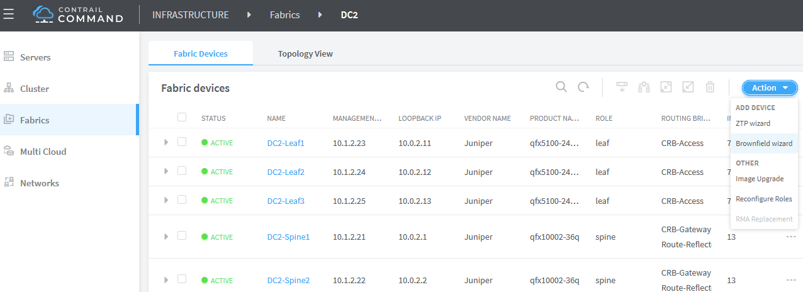Open the DC2-Leaf3 device link

[x=286, y=201]
